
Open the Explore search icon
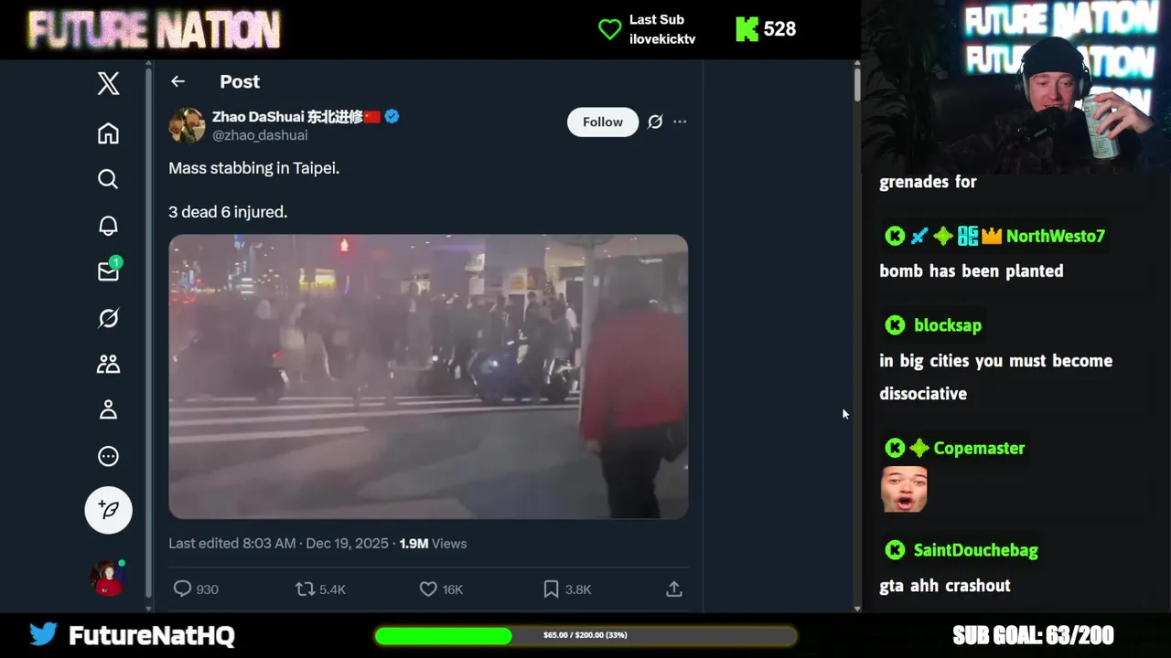(108, 179)
